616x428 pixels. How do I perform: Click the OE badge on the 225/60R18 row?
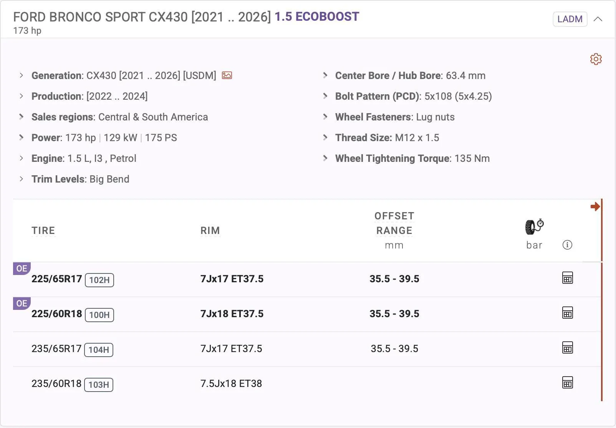(22, 303)
